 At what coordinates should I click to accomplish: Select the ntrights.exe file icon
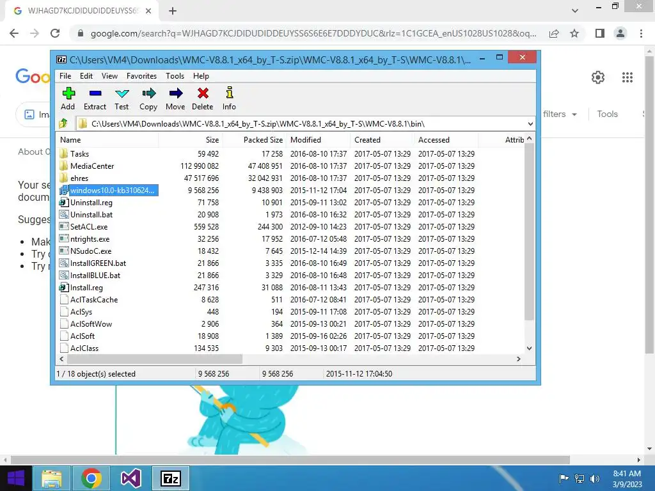click(64, 239)
